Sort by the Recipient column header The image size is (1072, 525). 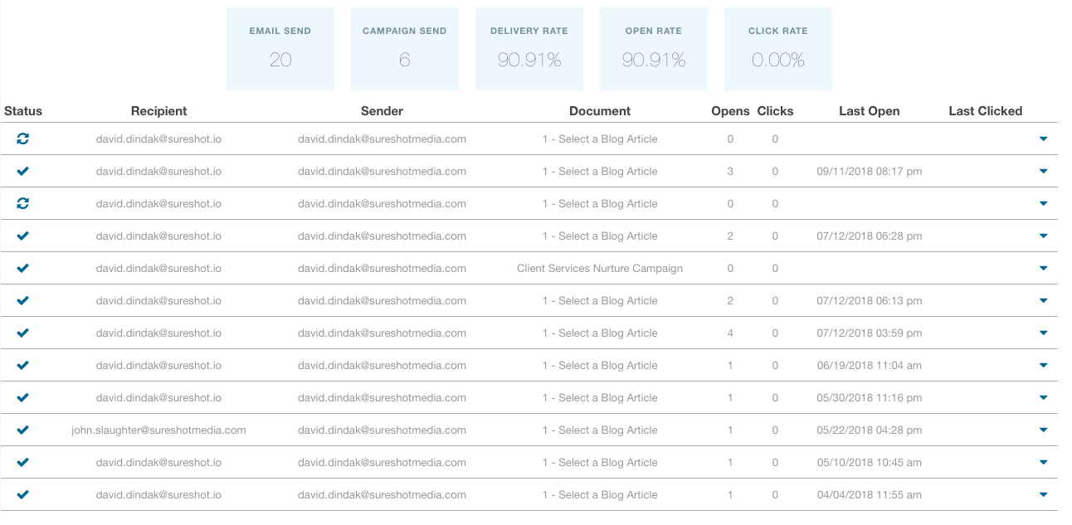click(x=159, y=111)
